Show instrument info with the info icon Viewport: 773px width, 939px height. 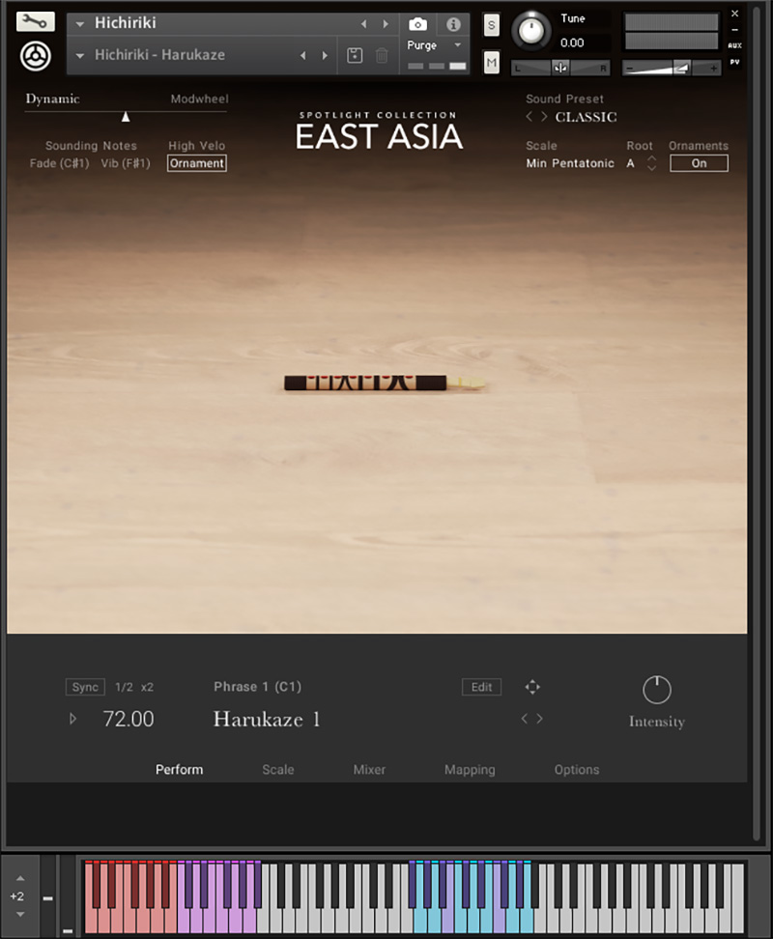tap(453, 24)
